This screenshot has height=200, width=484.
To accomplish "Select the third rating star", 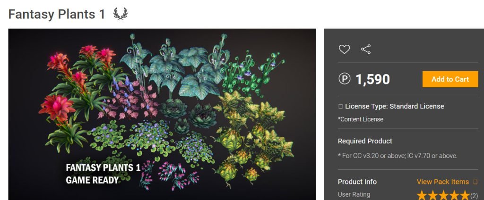I will coord(443,195).
